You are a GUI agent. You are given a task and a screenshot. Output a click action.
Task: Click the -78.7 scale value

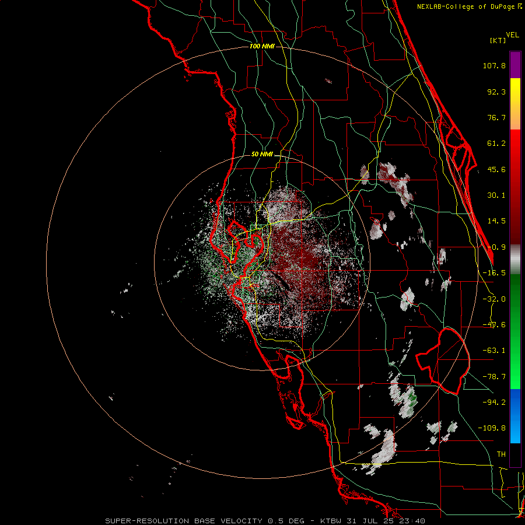[494, 377]
